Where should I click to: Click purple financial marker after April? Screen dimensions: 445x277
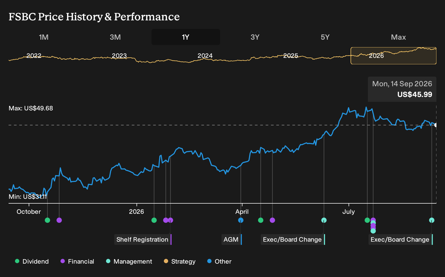point(272,220)
